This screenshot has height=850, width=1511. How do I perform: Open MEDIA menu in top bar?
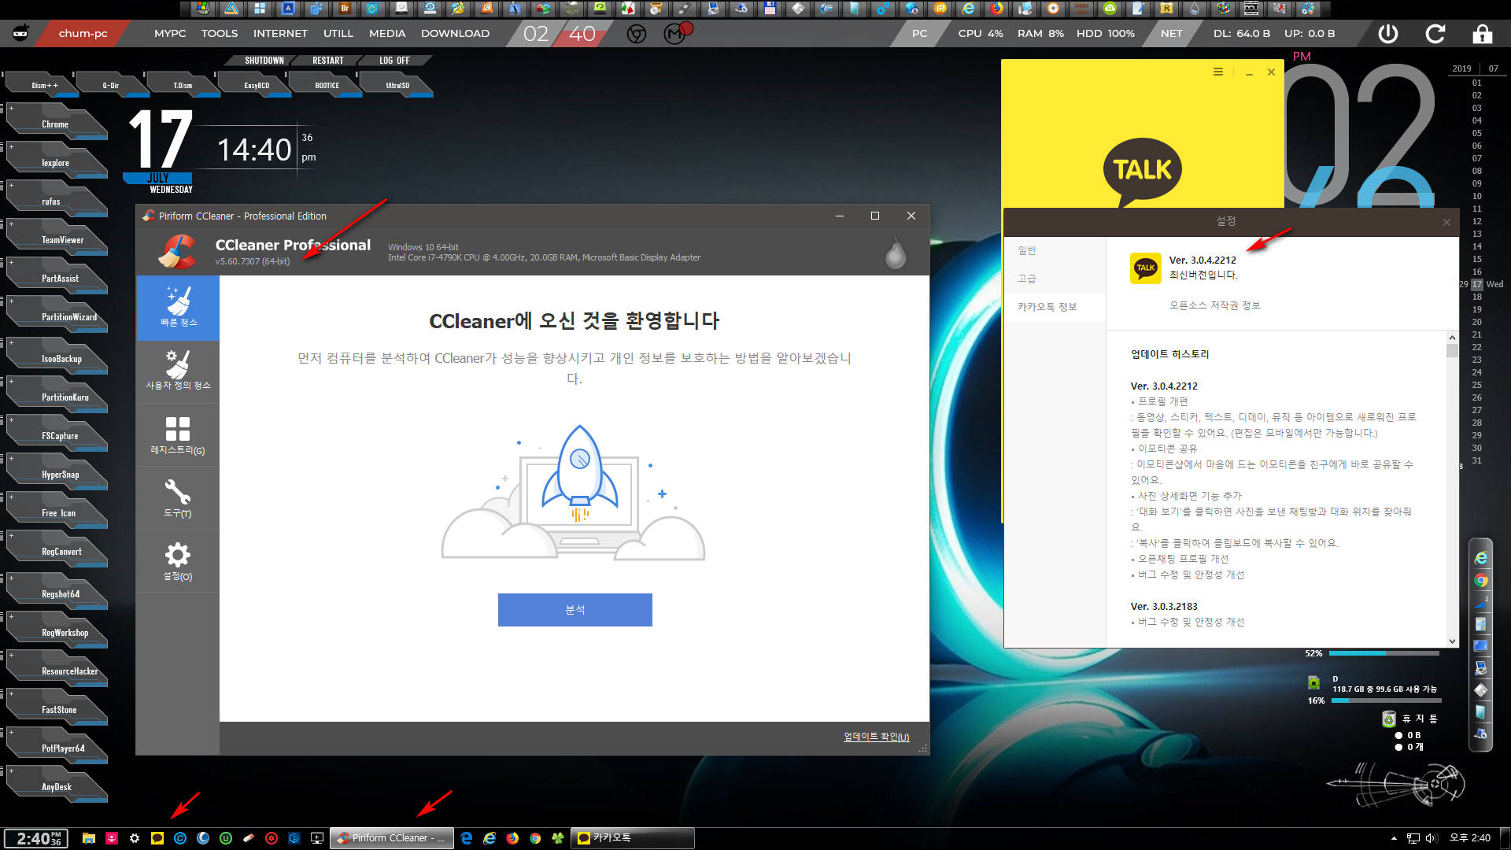click(x=387, y=33)
